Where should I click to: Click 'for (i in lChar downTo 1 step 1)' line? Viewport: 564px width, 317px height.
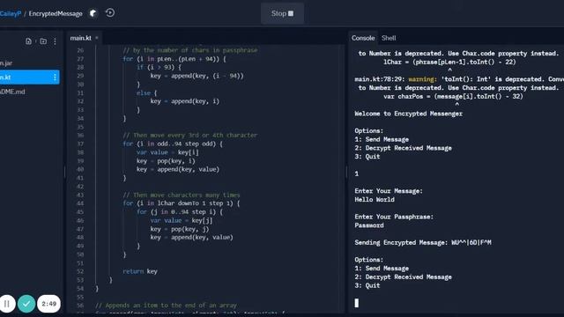tap(181, 203)
